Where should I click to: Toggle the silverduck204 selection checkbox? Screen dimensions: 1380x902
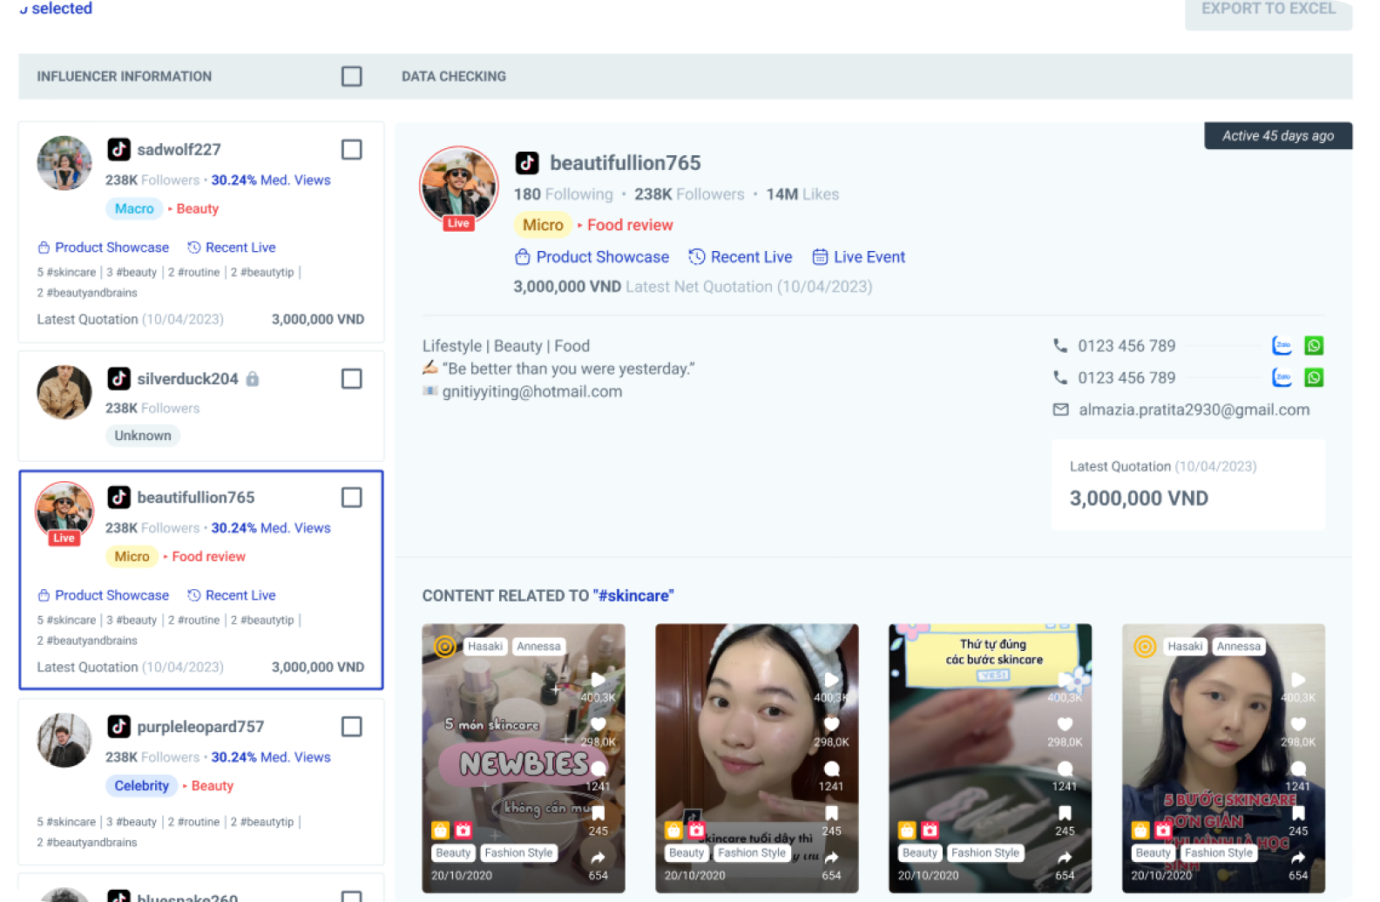point(351,379)
